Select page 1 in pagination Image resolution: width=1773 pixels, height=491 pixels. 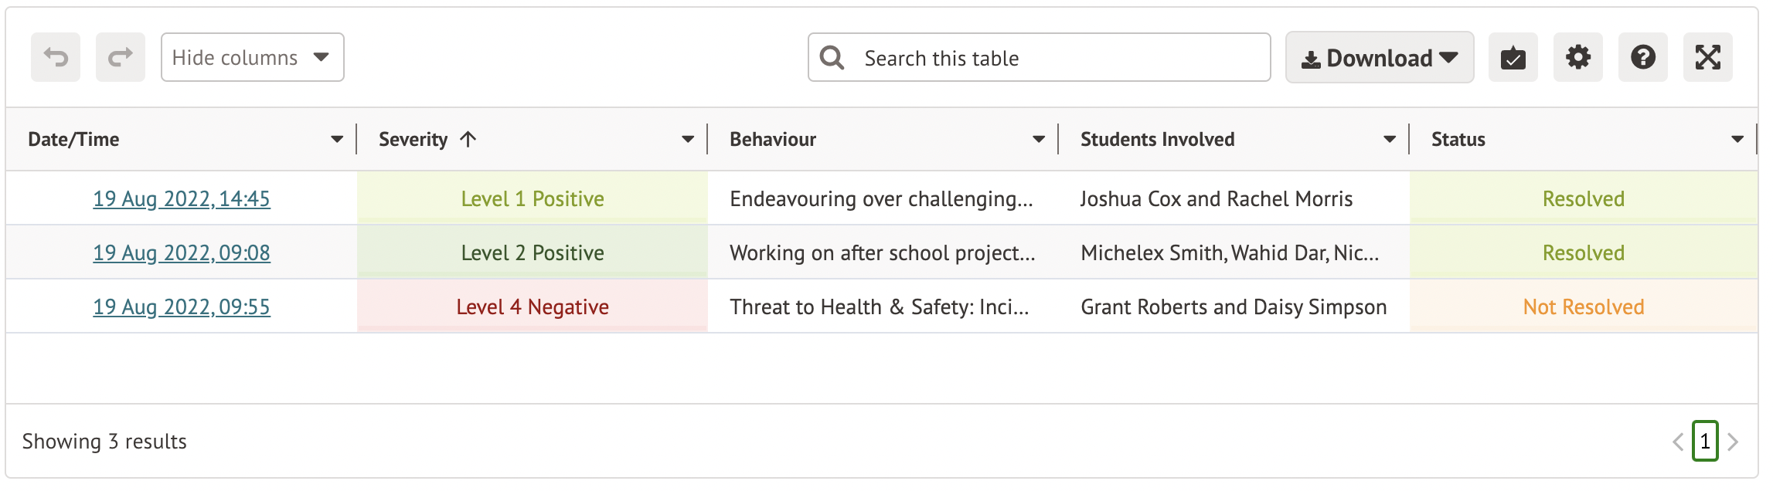click(x=1704, y=442)
